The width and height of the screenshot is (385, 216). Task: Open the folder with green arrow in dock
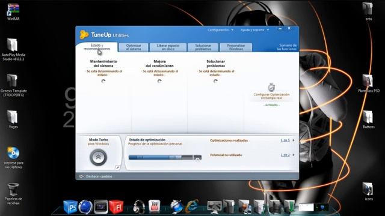click(289, 206)
